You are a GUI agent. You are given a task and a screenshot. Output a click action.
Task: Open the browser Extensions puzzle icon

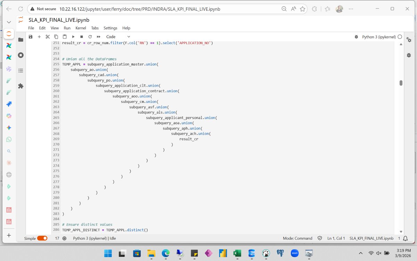(315, 9)
